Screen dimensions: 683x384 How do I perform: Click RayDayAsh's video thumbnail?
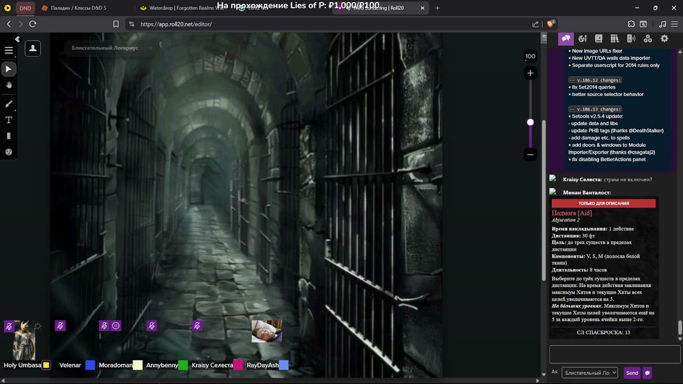[267, 331]
